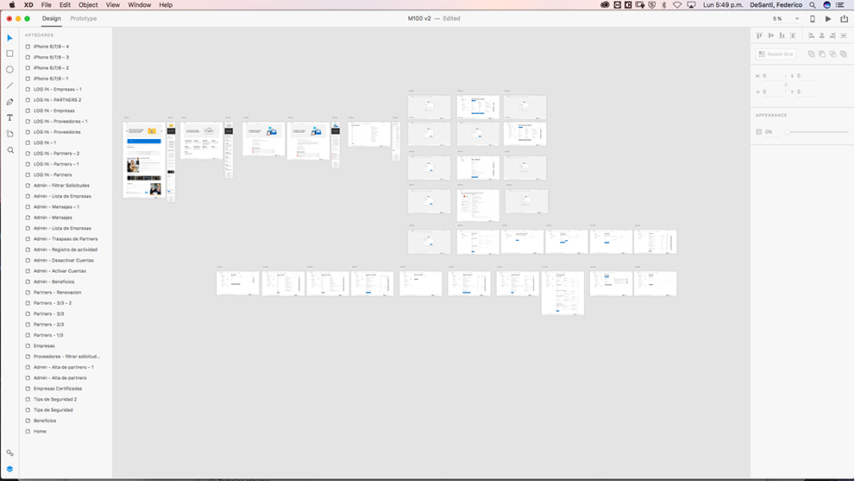The height and width of the screenshot is (481, 855).
Task: Select the Artboard tool
Action: [10, 134]
